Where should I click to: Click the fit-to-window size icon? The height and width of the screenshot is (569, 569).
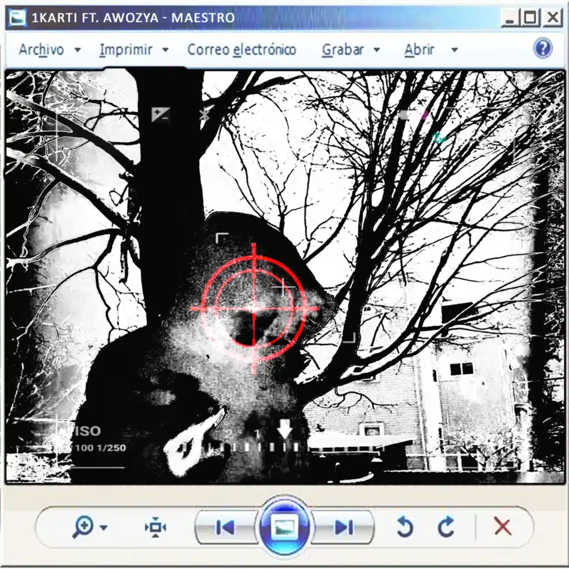(x=156, y=527)
